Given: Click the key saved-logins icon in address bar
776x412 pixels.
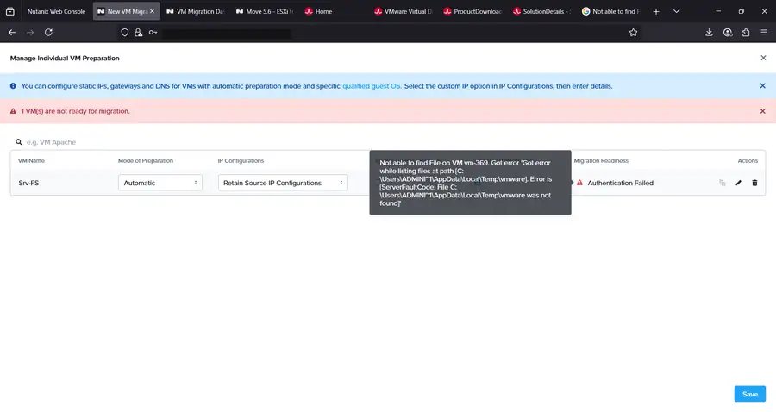Looking at the screenshot, I should (x=153, y=33).
